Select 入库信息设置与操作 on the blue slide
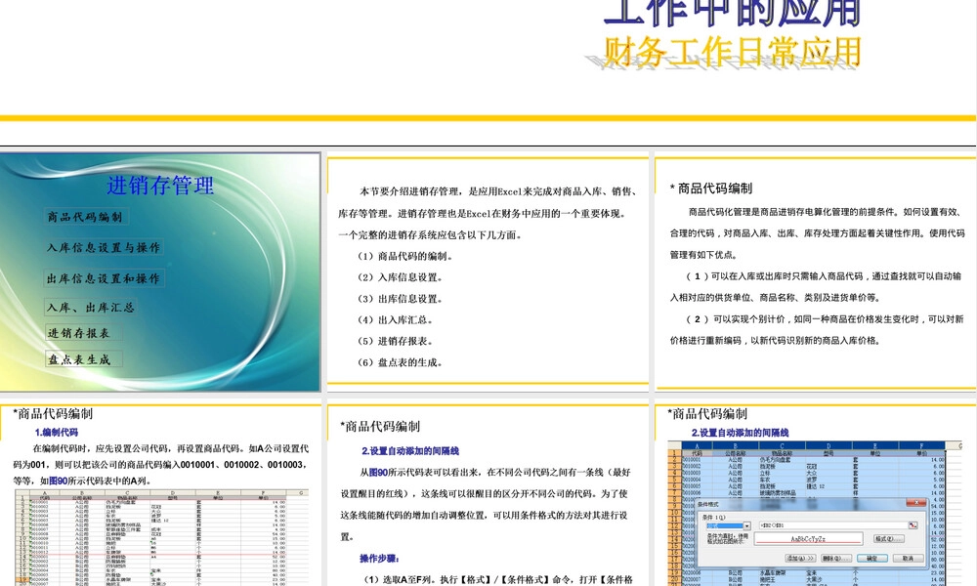 [104, 247]
